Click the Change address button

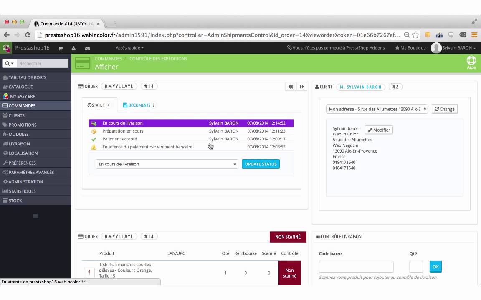[x=445, y=109]
